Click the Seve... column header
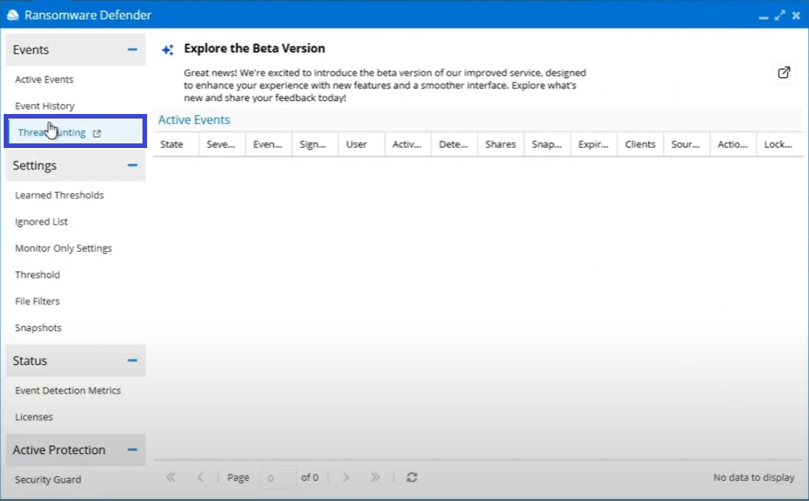The image size is (809, 501). tap(222, 144)
